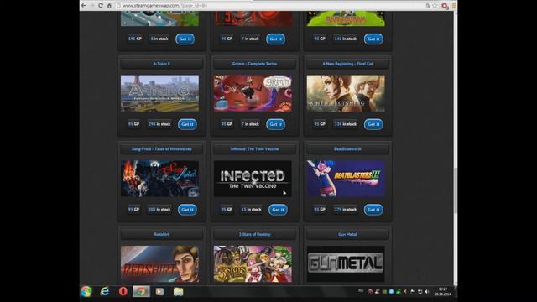The height and width of the screenshot is (302, 537).
Task: Open the taskbar clock showing 17:17
Action: 443,292
